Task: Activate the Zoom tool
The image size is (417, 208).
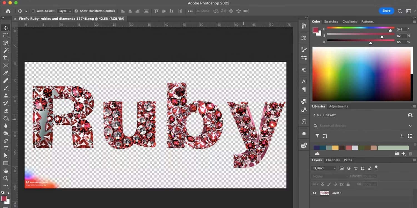Action: pyautogui.click(x=6, y=178)
